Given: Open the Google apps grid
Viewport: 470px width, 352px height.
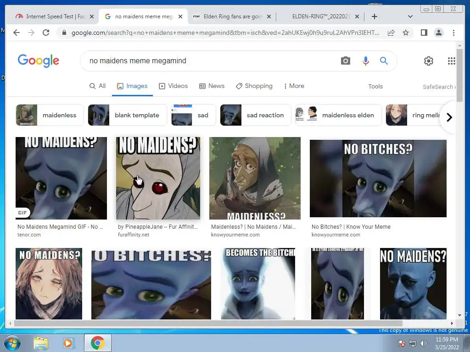Looking at the screenshot, I should tap(452, 61).
